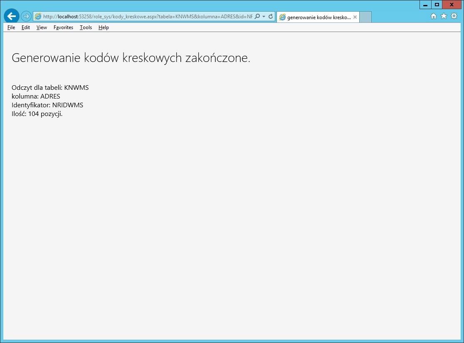464x343 pixels.
Task: Click the page icon in the address bar
Action: (x=38, y=17)
